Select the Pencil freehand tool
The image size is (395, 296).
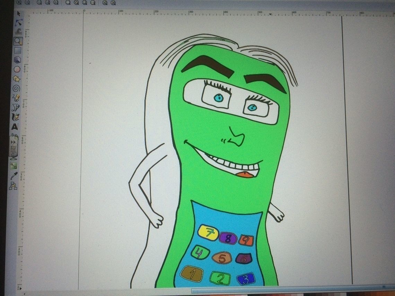click(x=16, y=98)
